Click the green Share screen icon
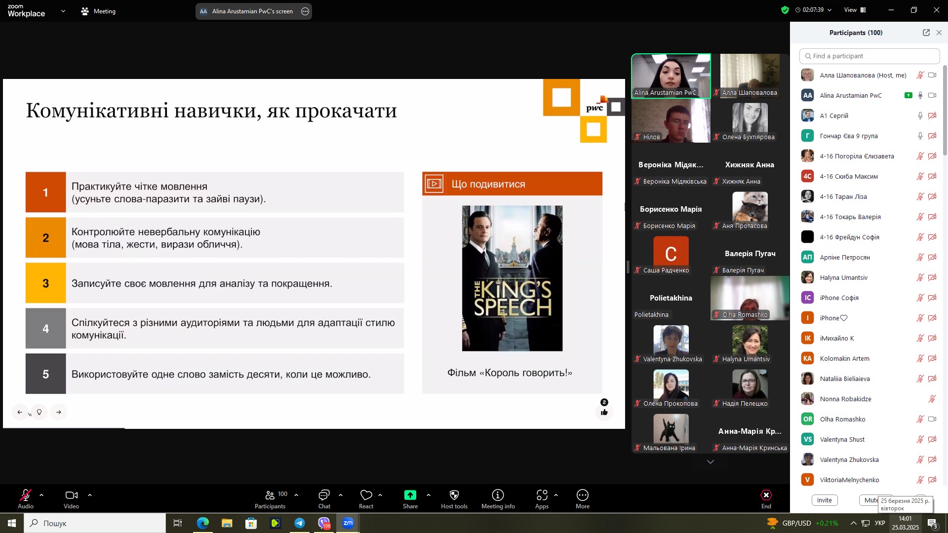The height and width of the screenshot is (533, 948). (x=410, y=495)
